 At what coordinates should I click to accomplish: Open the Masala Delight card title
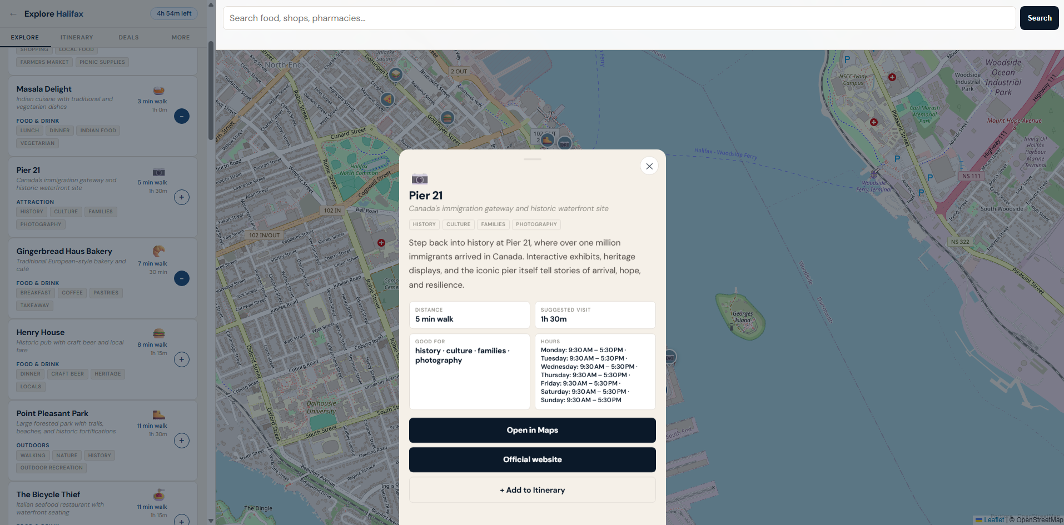(x=44, y=89)
